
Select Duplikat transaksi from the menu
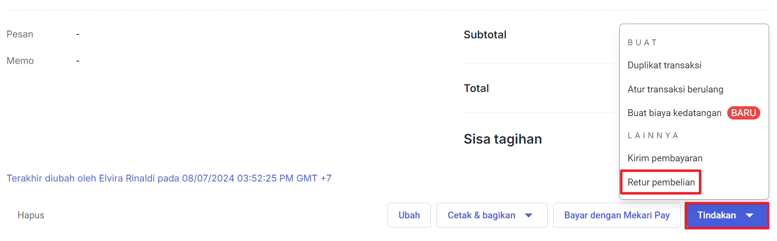pos(664,65)
